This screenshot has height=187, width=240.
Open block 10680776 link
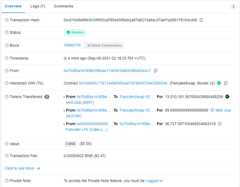pos(72,45)
